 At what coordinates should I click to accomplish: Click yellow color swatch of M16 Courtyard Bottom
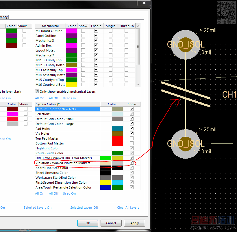tap(71, 85)
